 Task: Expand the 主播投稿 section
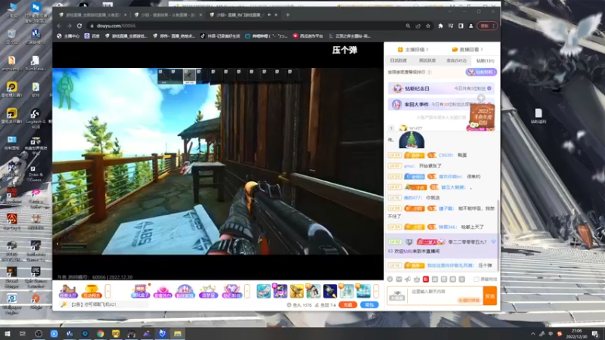point(413,49)
